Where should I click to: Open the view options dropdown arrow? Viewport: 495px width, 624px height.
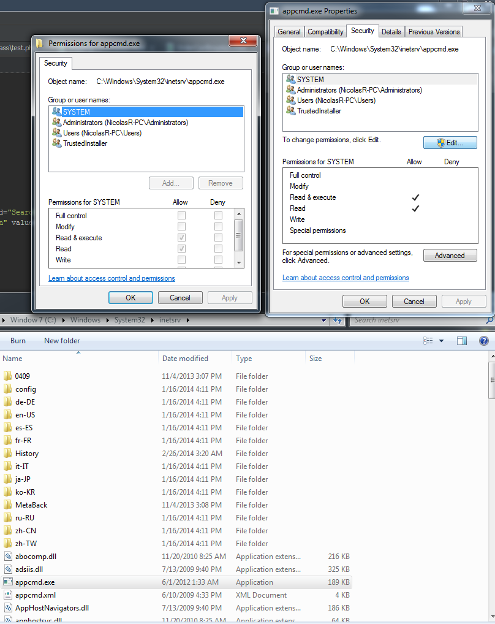point(441,341)
